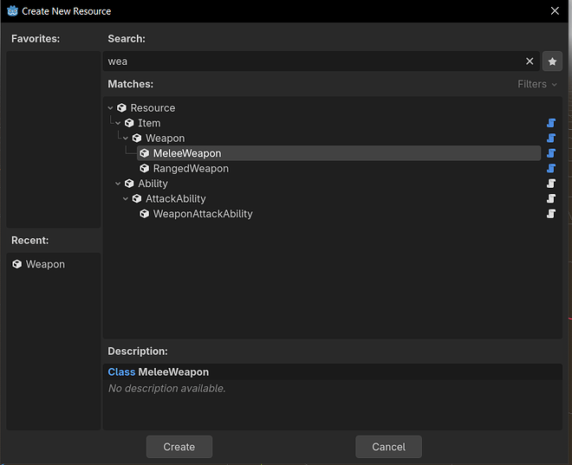Close the Create New Resource dialog
Viewport: 572px width, 465px height.
(x=555, y=11)
